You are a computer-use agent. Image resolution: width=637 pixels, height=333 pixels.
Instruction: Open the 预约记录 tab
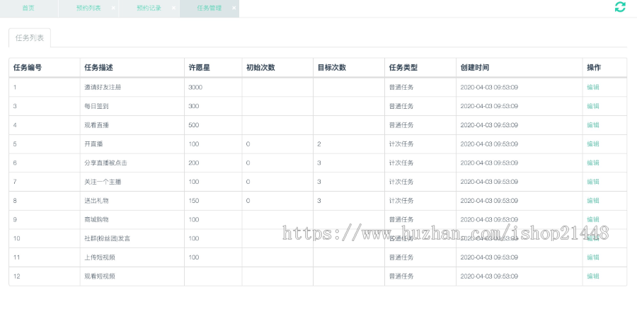149,8
